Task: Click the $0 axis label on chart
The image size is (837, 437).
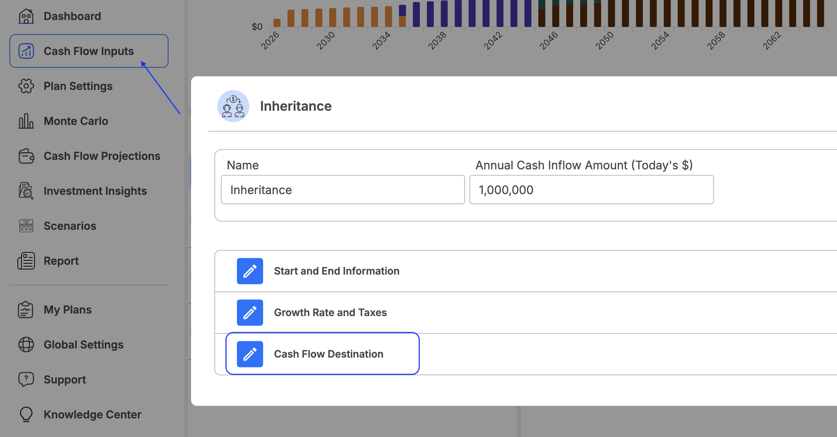Action: pyautogui.click(x=257, y=27)
